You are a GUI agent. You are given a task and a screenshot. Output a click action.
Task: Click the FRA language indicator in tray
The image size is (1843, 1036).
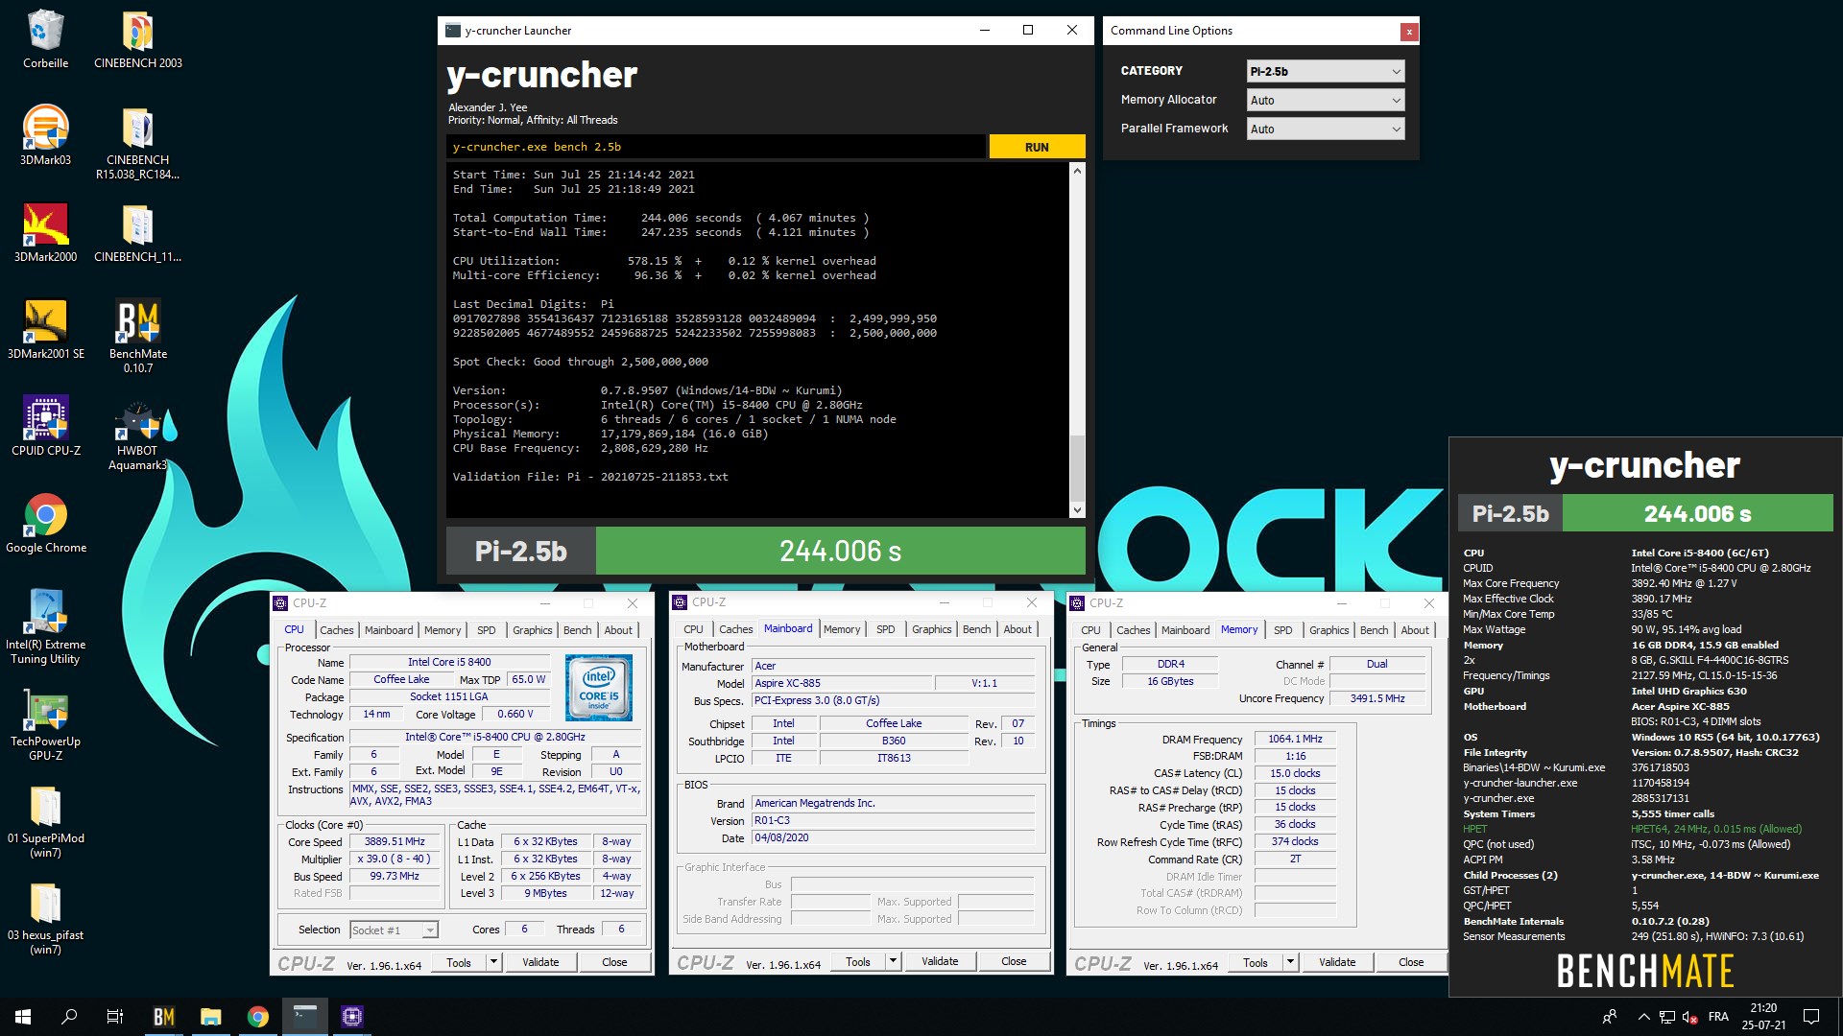(x=1718, y=1017)
